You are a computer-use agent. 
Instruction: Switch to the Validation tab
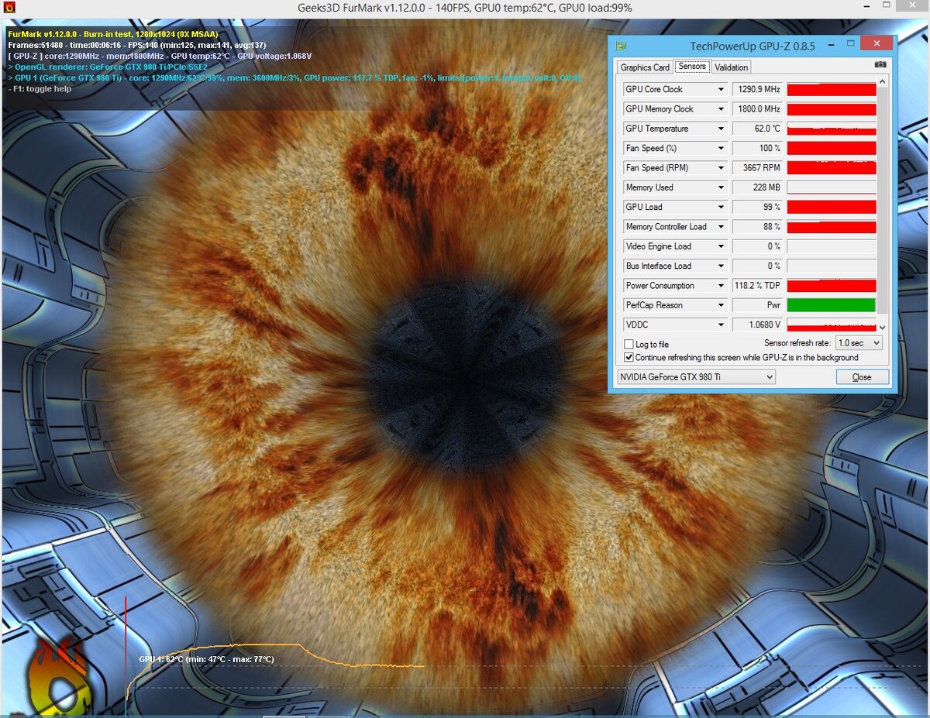(731, 67)
